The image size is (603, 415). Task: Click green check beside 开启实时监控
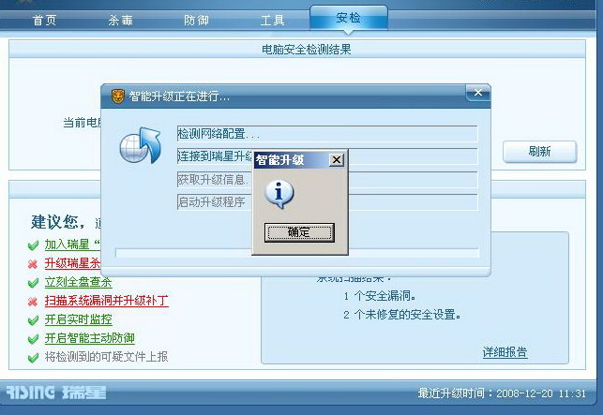(33, 320)
